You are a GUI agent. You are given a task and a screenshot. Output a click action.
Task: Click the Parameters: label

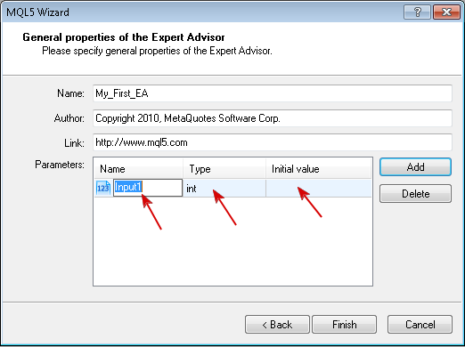click(x=60, y=165)
